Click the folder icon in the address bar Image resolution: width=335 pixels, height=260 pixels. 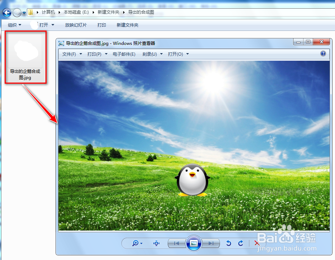click(31, 12)
